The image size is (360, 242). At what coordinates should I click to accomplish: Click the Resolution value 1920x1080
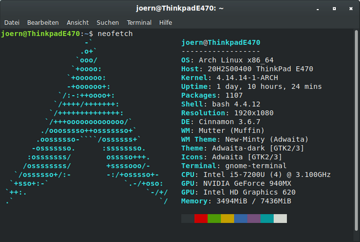(x=254, y=113)
